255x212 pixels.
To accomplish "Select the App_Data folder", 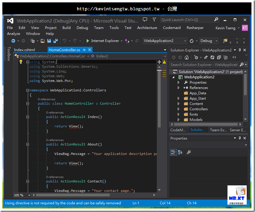I will 198,93.
